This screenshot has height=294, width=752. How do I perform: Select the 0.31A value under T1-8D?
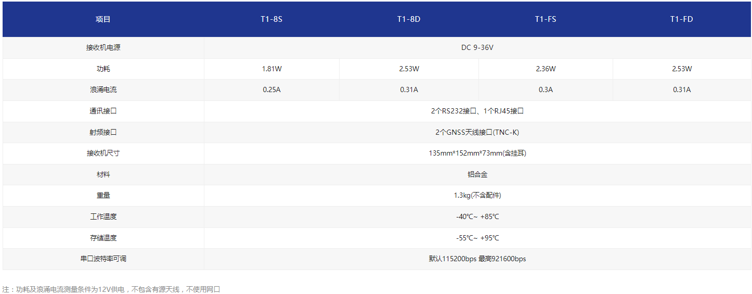coord(409,90)
